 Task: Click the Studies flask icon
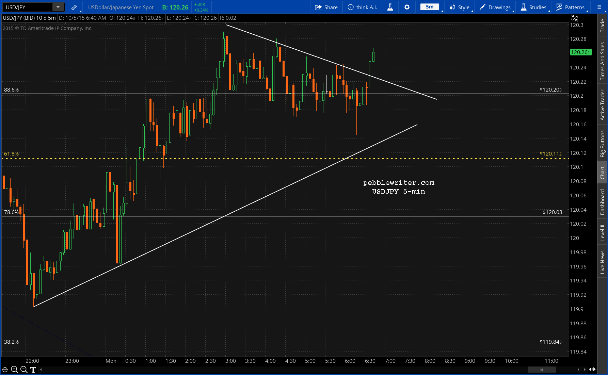(x=524, y=7)
